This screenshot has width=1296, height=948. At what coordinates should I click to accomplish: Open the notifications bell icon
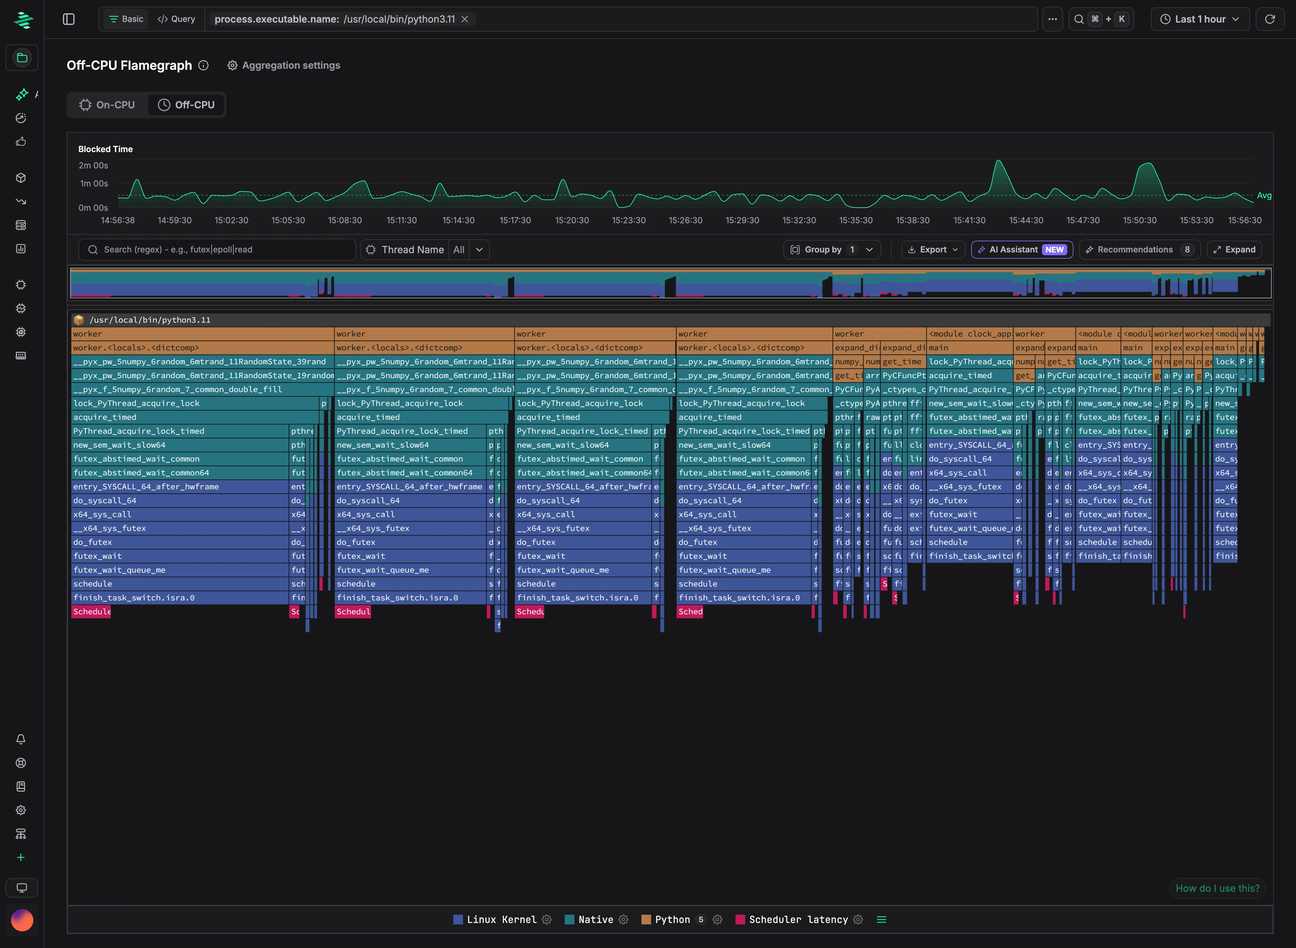(x=21, y=739)
